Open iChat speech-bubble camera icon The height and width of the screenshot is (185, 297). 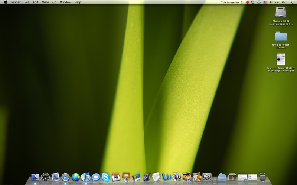[x=96, y=177]
